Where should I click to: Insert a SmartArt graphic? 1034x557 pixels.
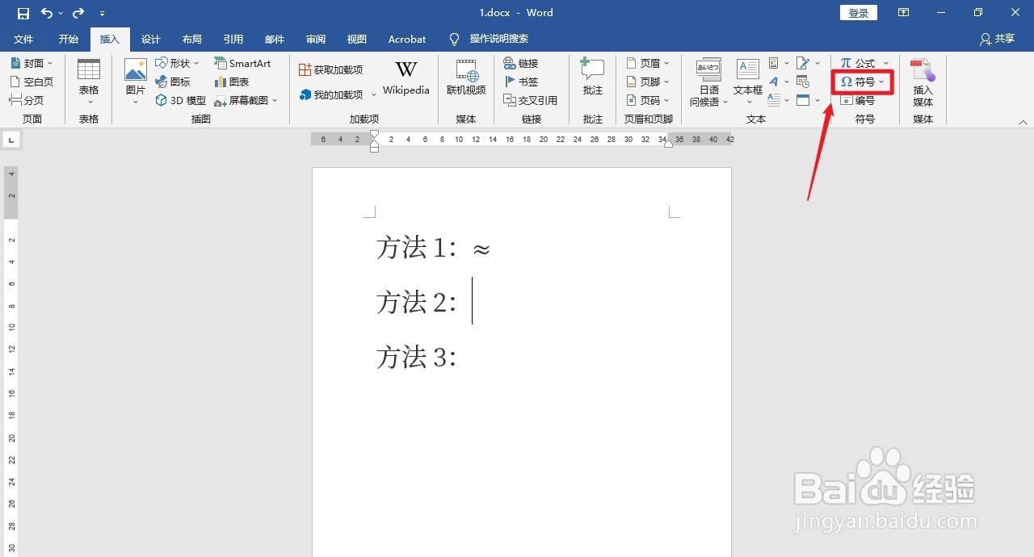tap(243, 63)
